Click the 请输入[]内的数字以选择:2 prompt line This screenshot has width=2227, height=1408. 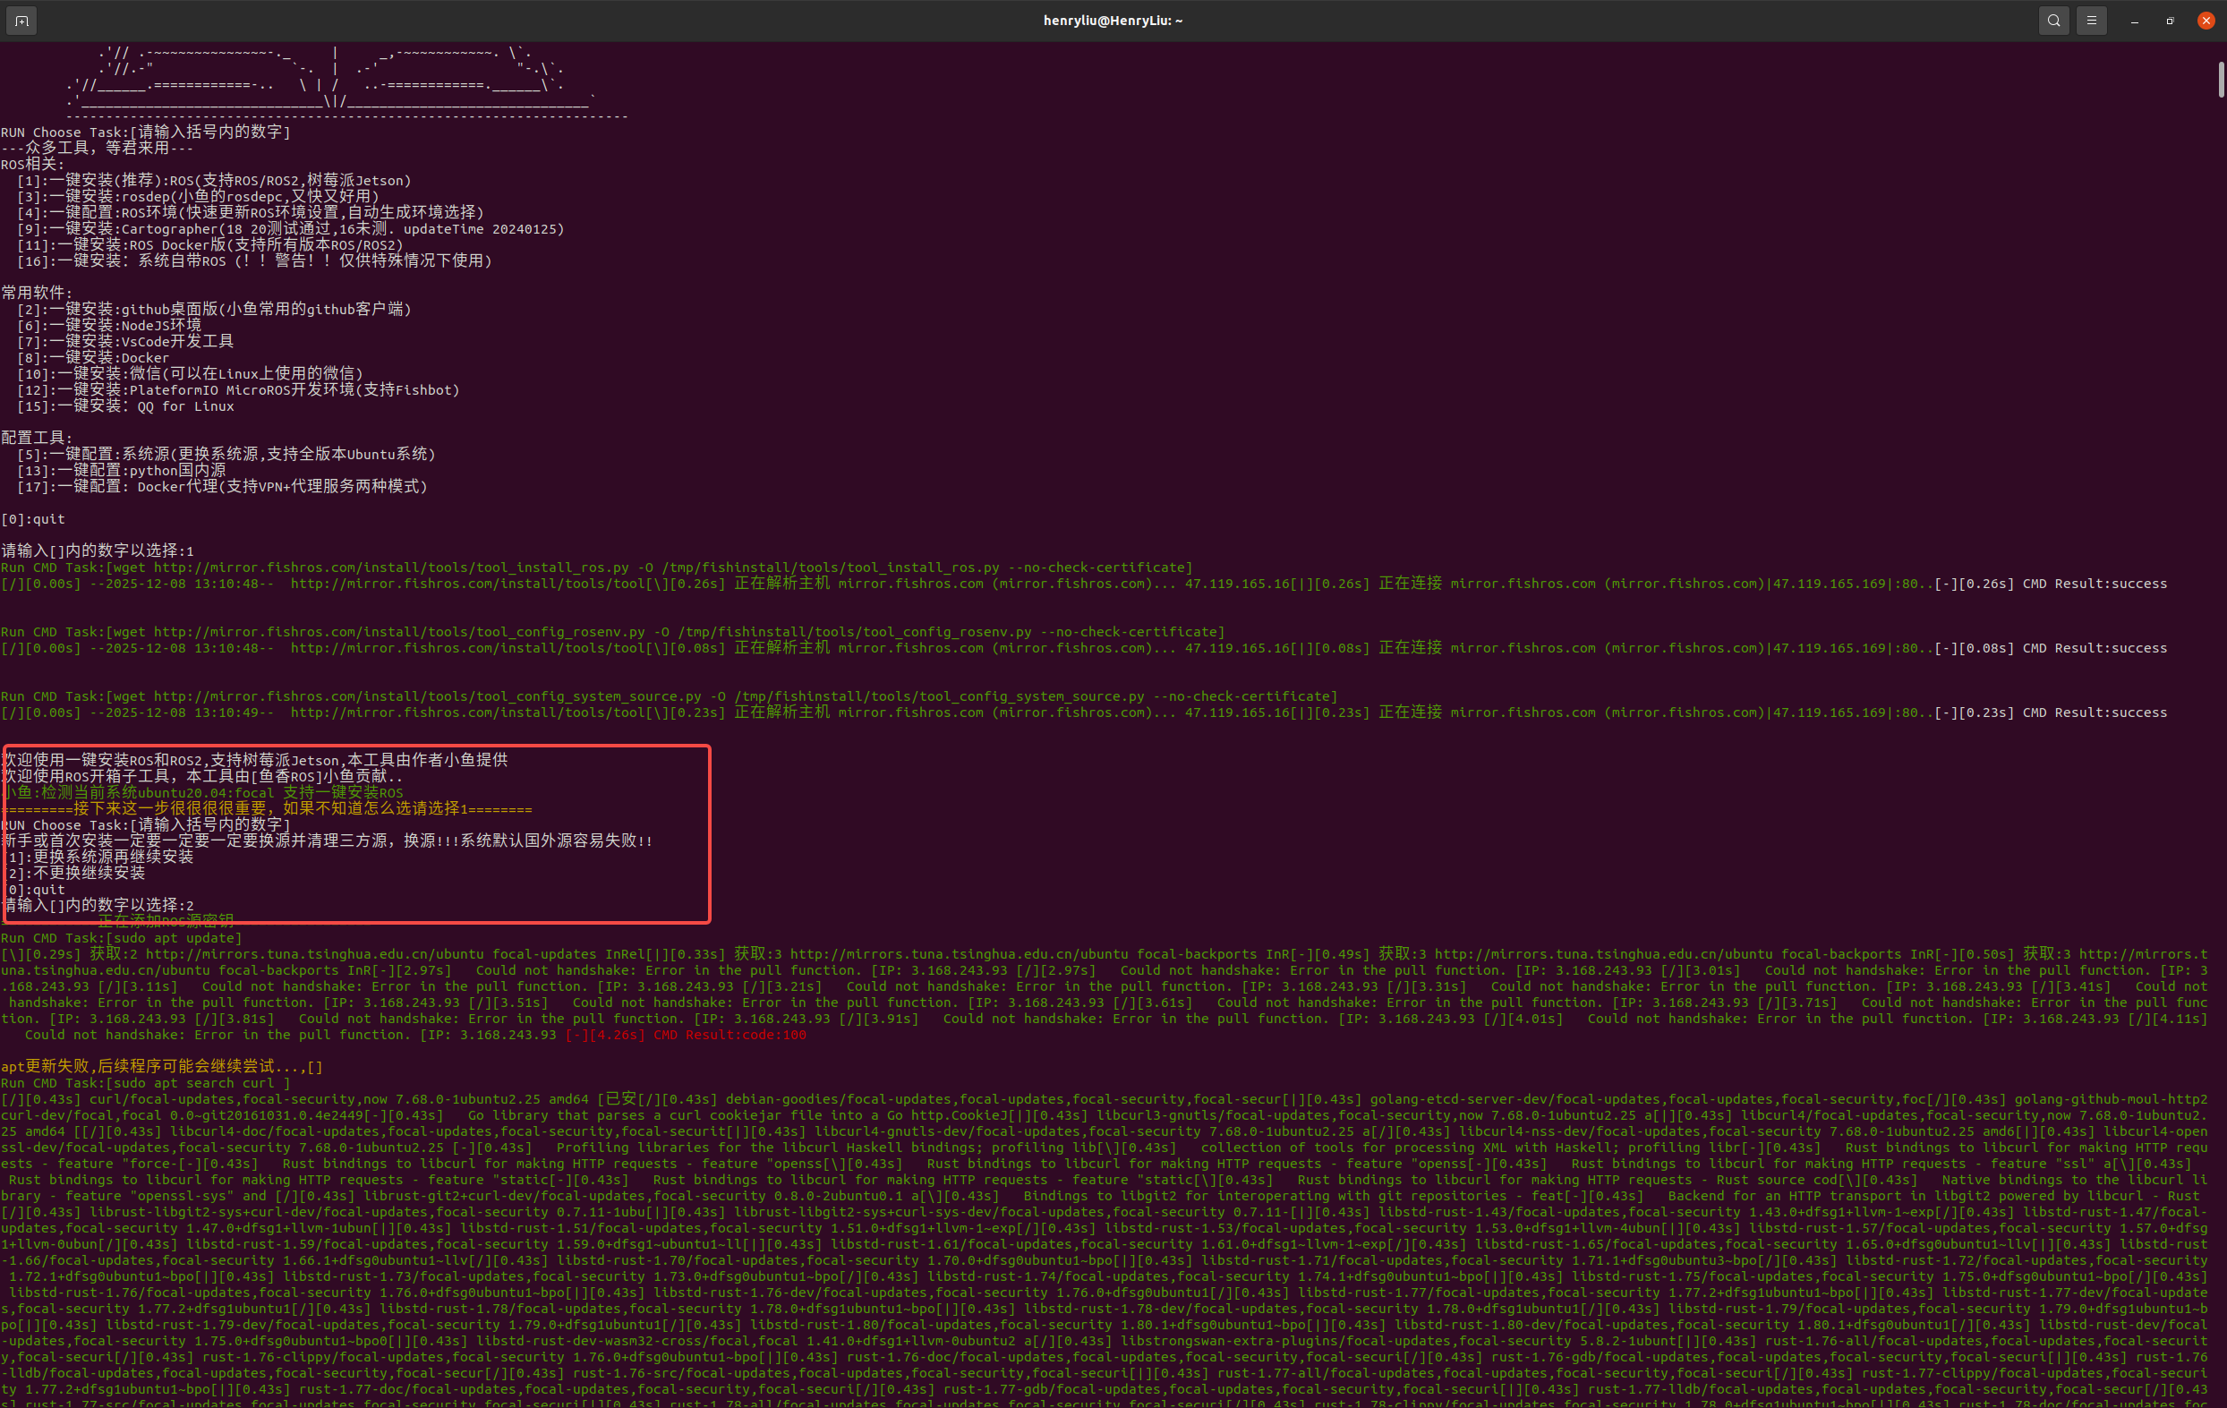[x=98, y=905]
